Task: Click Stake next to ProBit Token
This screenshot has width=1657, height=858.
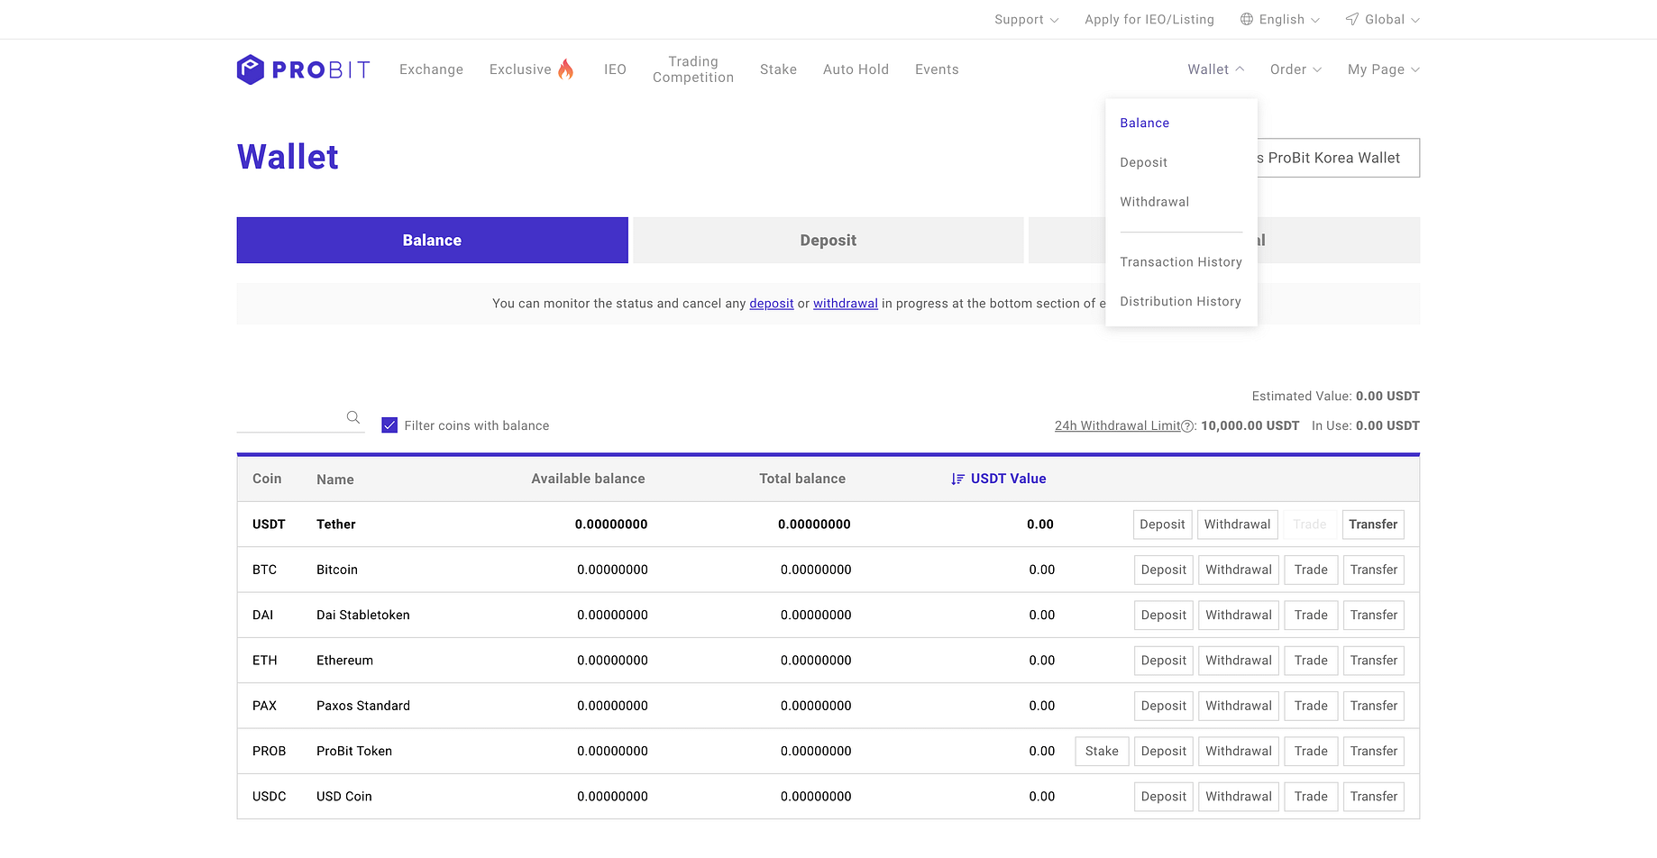Action: pyautogui.click(x=1101, y=750)
